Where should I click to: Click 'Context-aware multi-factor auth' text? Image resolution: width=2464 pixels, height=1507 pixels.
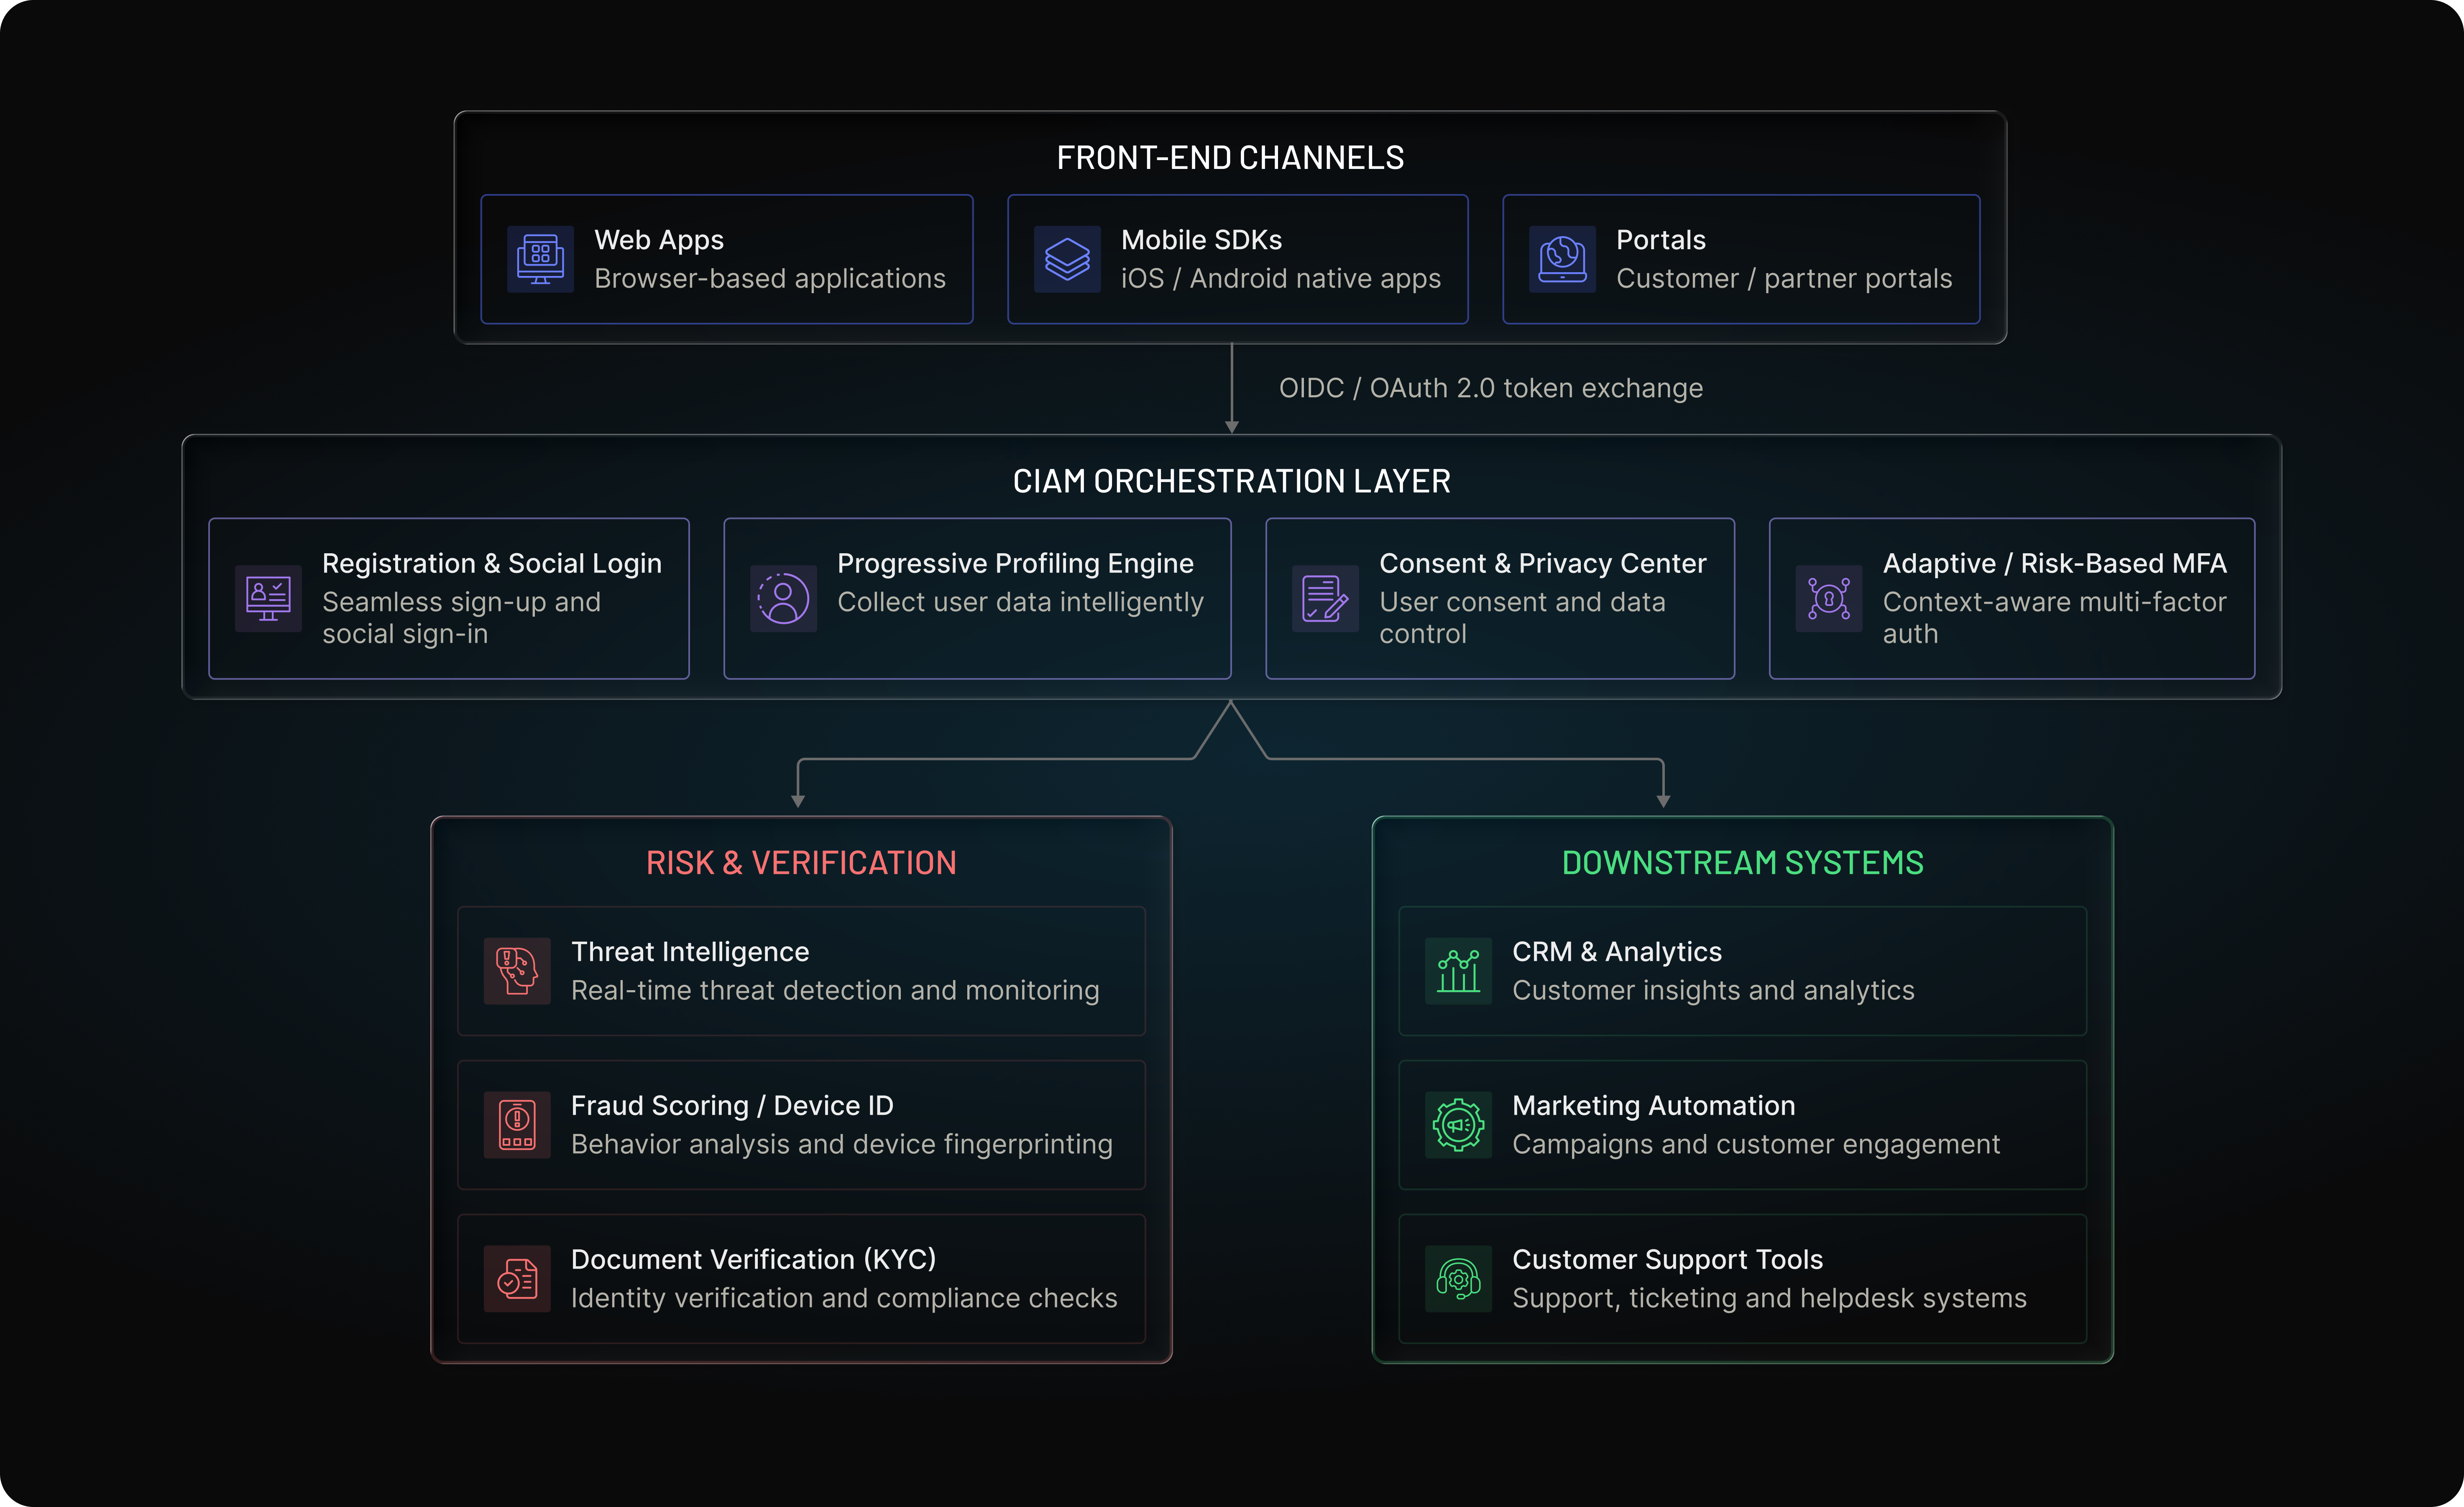[x=2054, y=618]
